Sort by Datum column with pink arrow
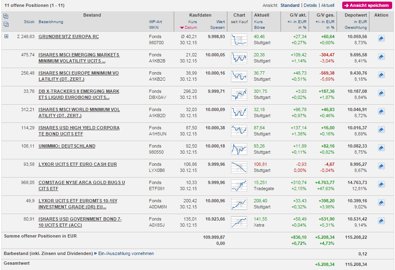The width and height of the screenshot is (395, 270). [x=188, y=28]
